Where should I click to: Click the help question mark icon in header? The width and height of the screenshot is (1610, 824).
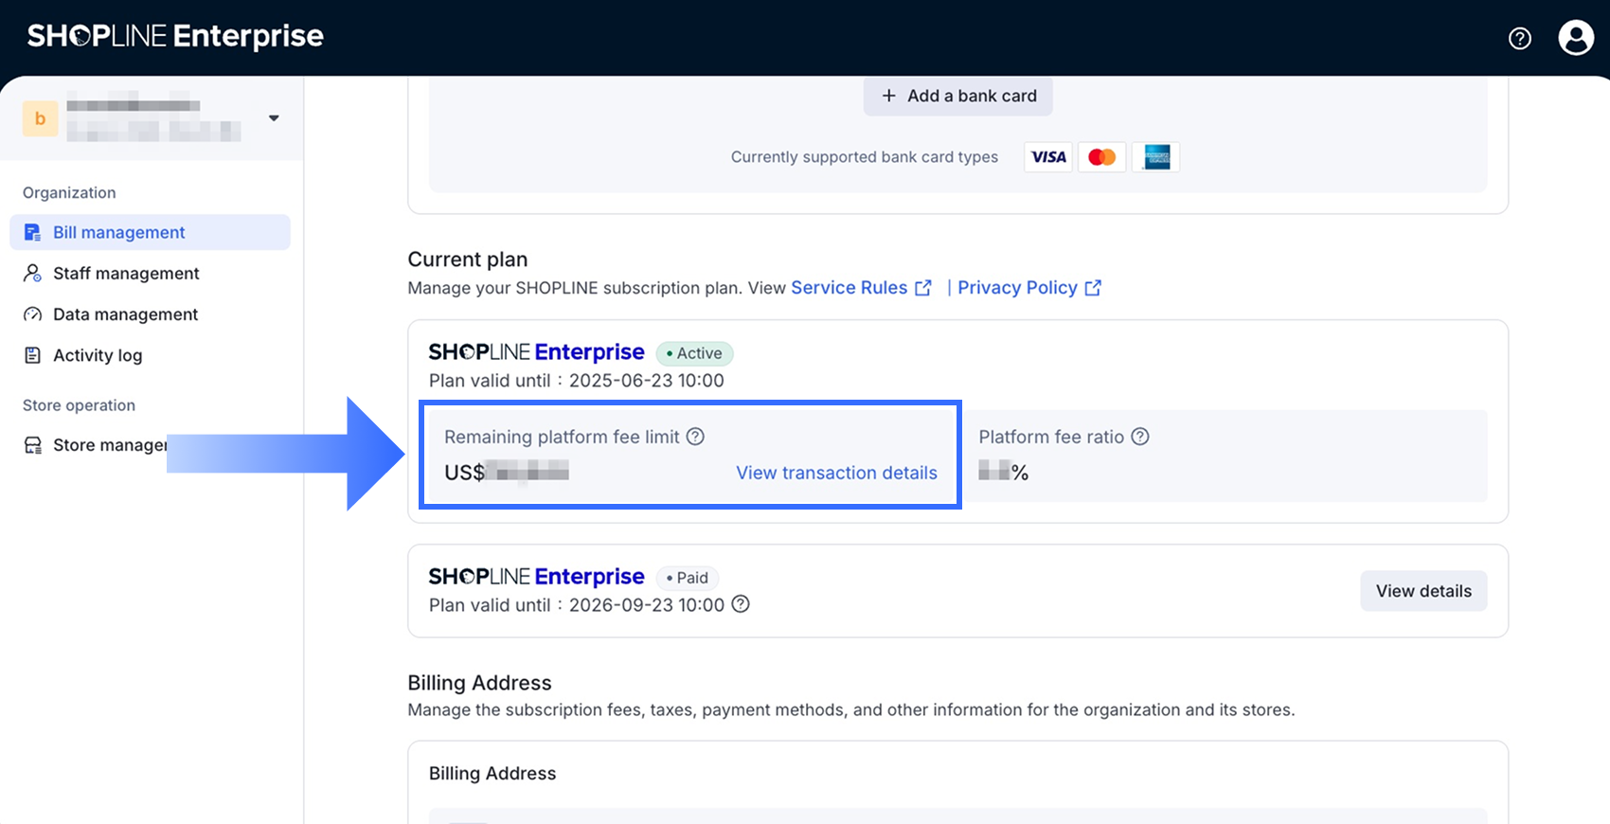1519,38
